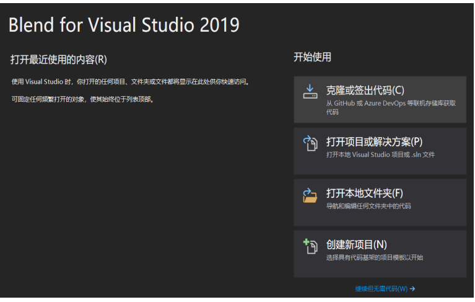The image size is (475, 302).
Task: Choose 打开项目或解决方案(P)
Action: pos(380,151)
